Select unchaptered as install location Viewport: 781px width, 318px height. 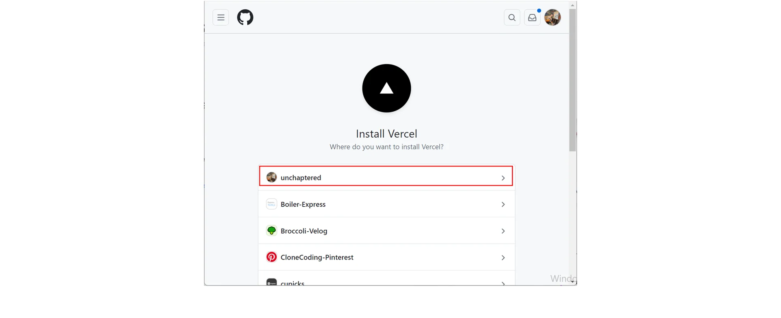[301, 177]
